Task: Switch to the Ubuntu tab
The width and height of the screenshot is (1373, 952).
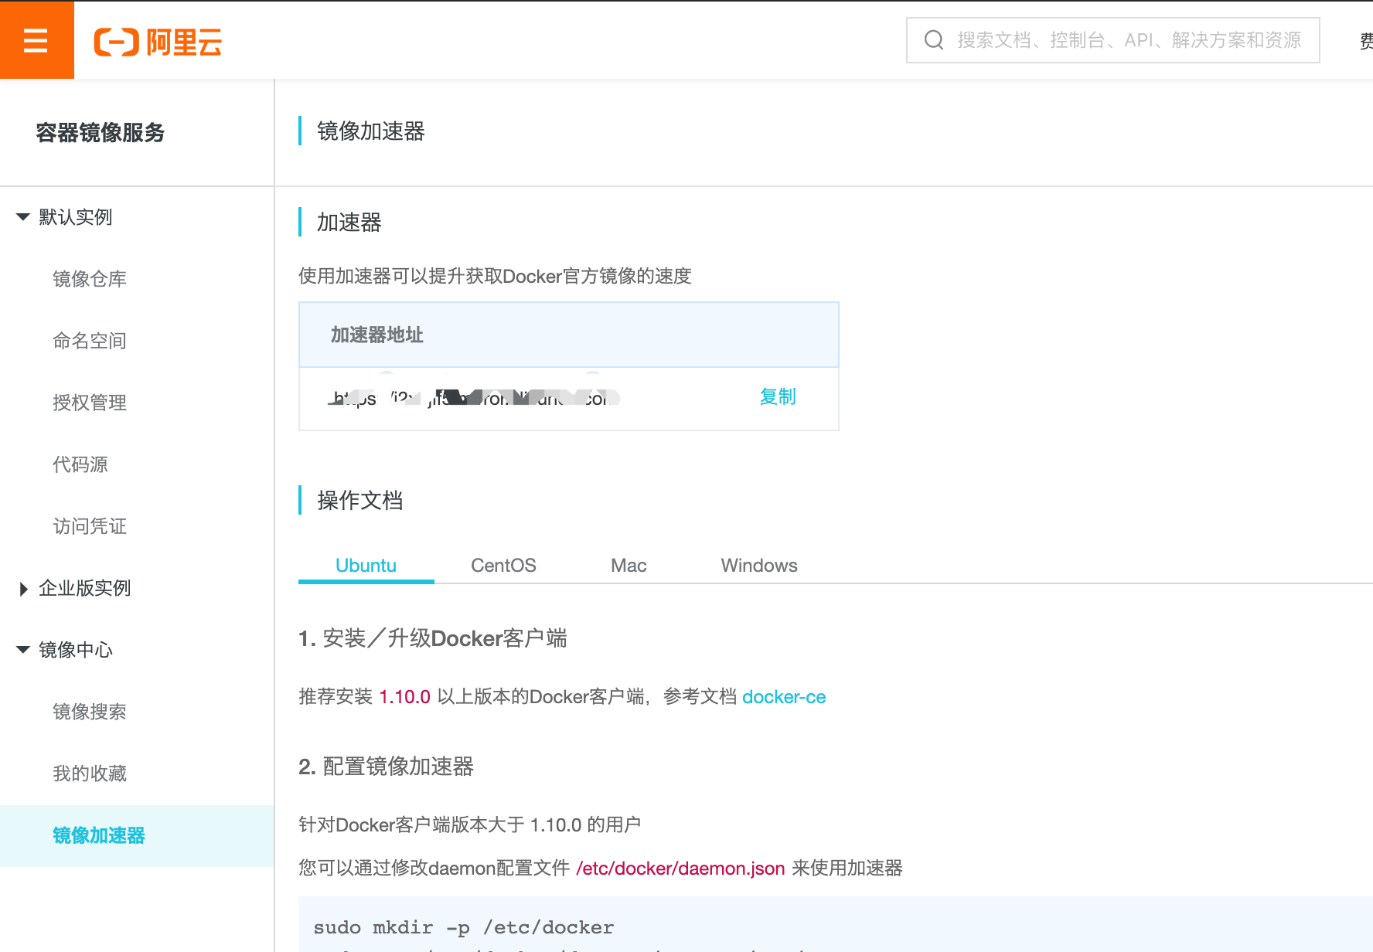Action: (366, 566)
